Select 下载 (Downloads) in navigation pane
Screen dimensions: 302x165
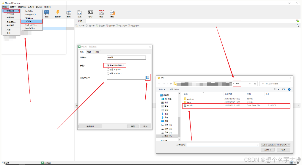[x=165, y=114]
